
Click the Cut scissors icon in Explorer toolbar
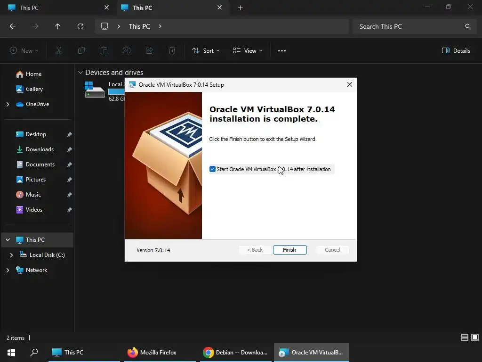(x=58, y=50)
